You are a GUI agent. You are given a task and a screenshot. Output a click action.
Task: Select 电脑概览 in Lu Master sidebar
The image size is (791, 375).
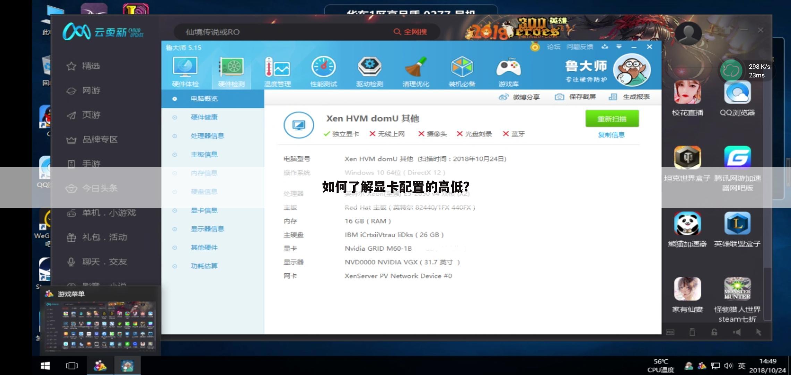[x=213, y=99]
